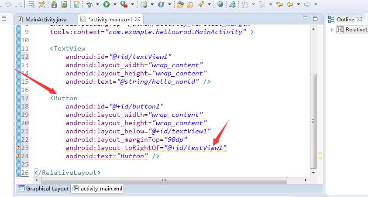Click the icon right of the globe
The width and height of the screenshot is (368, 197).
[232, 4]
